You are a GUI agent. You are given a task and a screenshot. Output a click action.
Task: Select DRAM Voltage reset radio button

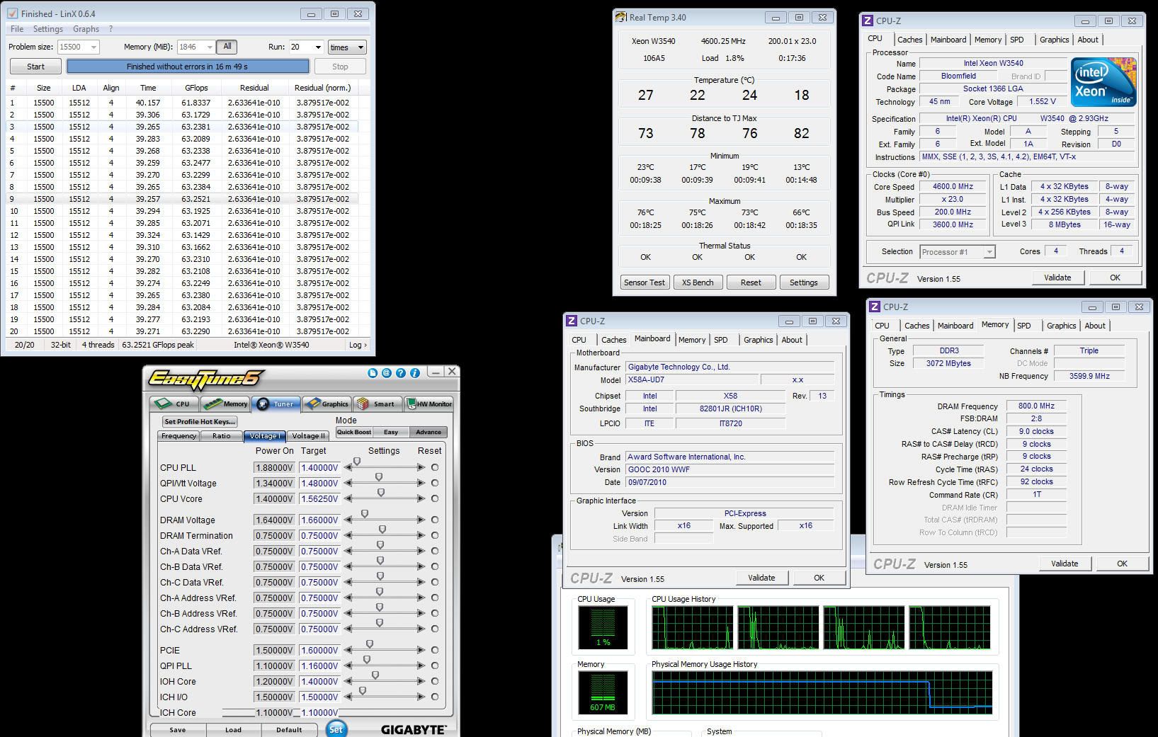435,520
